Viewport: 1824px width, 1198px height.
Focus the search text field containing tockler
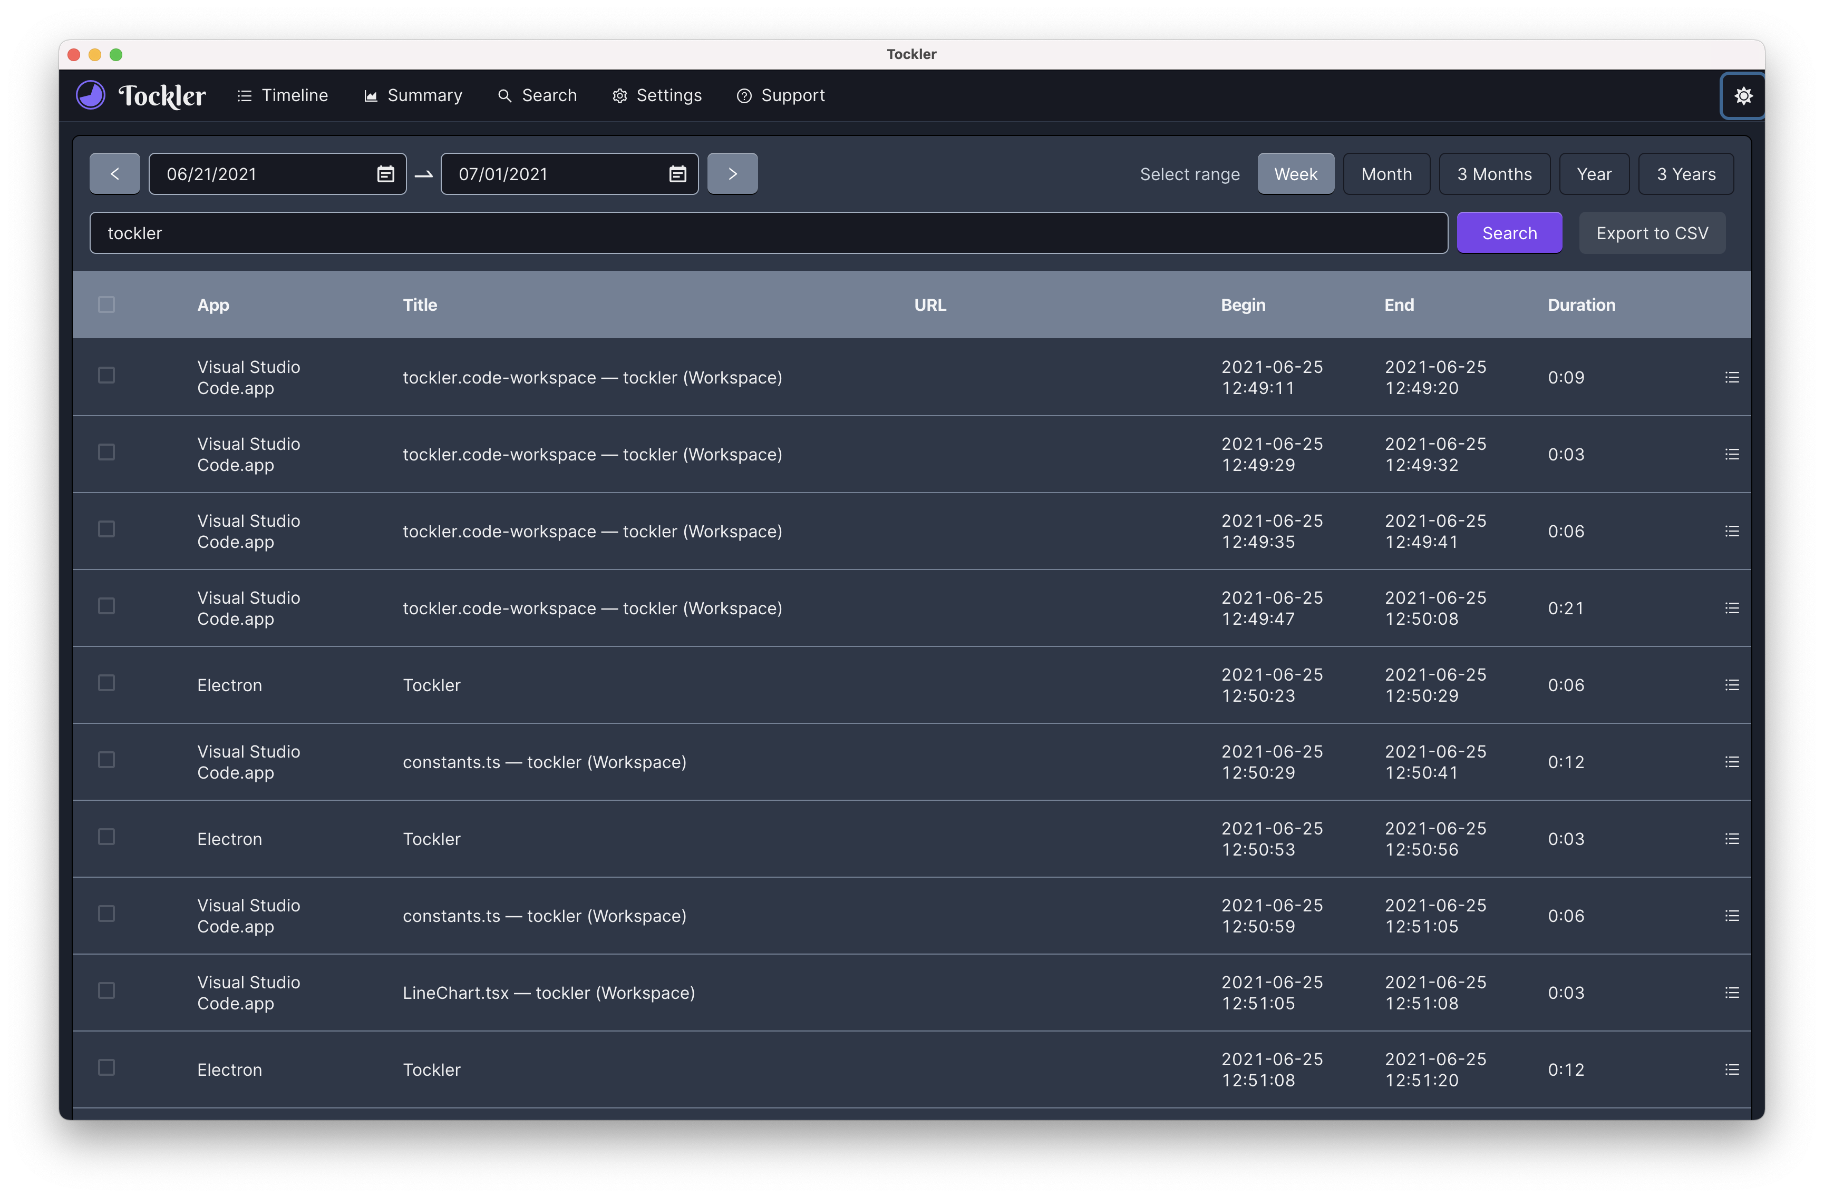click(x=767, y=233)
